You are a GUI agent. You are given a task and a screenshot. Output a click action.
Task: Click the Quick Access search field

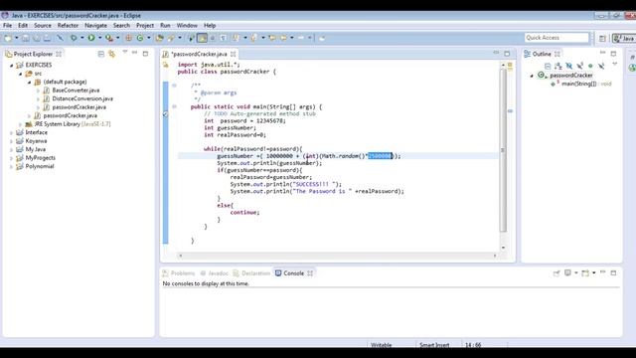[x=556, y=38]
